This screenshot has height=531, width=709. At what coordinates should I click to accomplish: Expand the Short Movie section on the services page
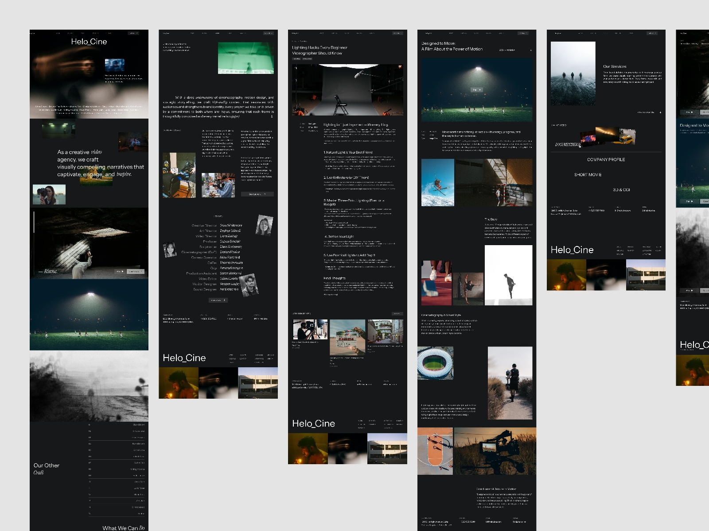588,174
